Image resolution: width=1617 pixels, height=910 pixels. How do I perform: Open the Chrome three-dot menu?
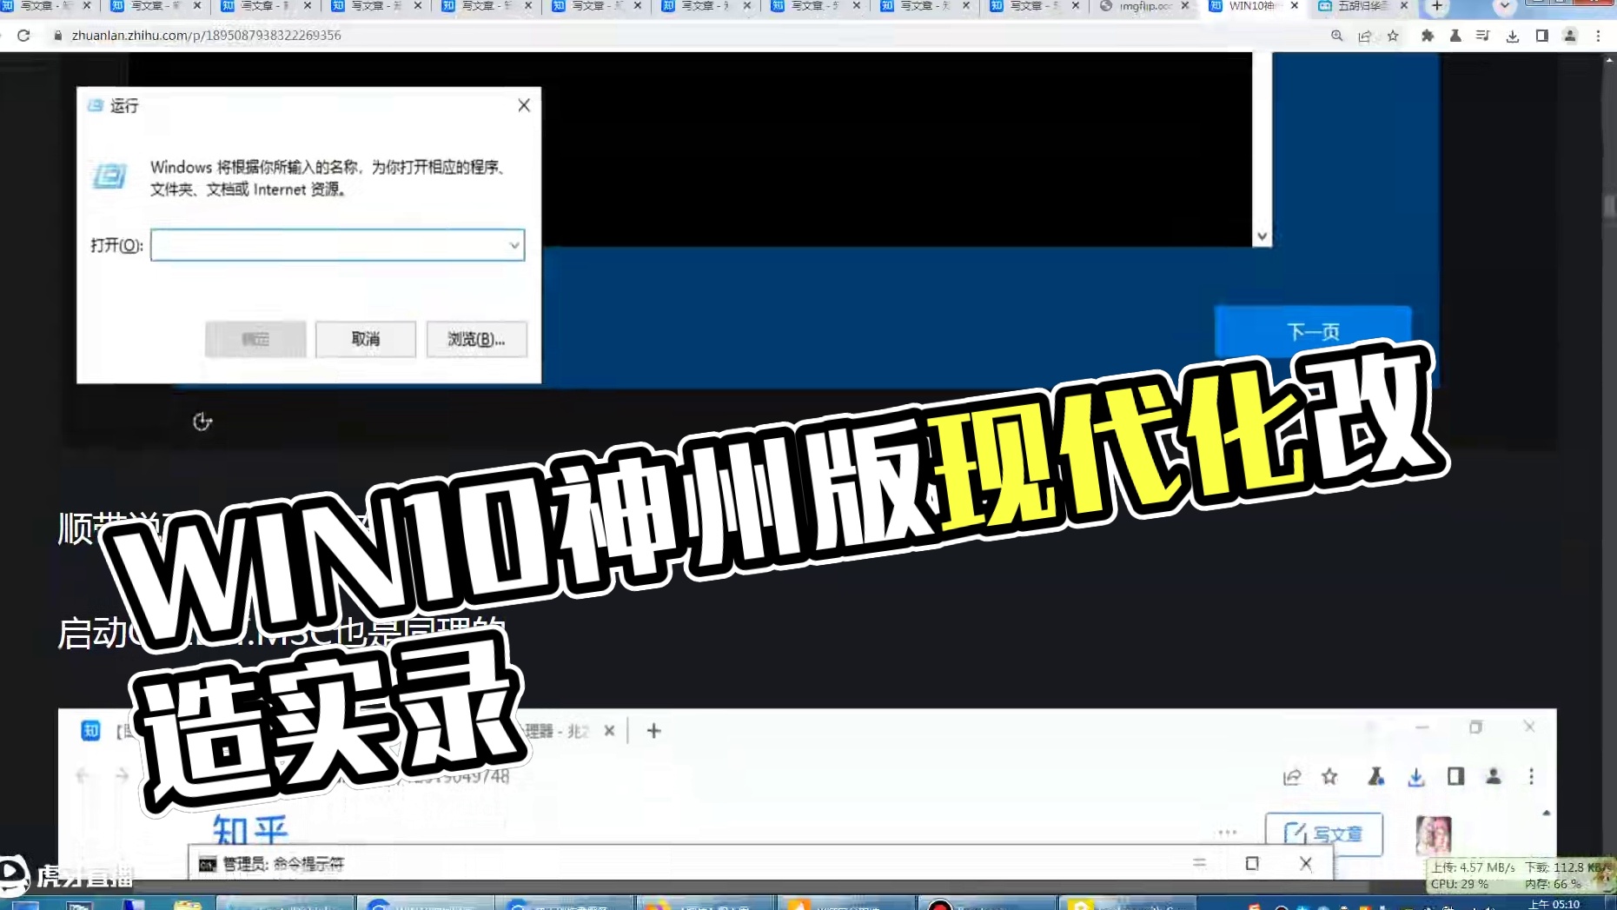pos(1599,36)
